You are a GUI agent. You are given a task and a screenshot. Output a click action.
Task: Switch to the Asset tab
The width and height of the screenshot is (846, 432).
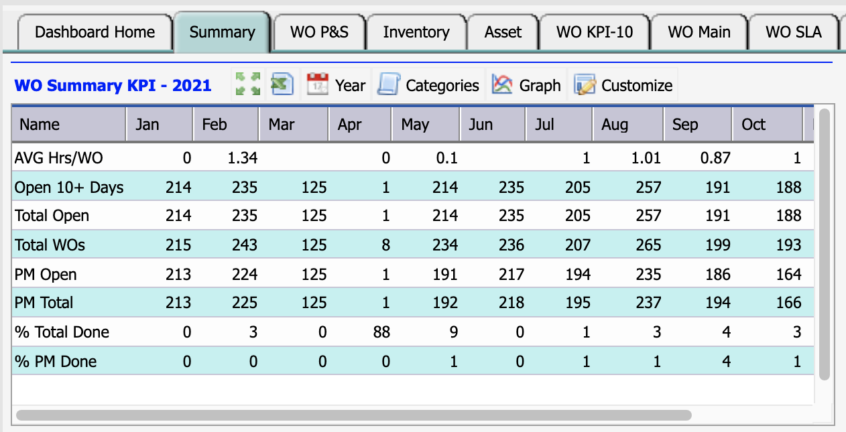pyautogui.click(x=503, y=32)
